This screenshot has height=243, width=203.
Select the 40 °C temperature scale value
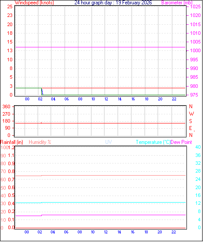[x=198, y=147]
